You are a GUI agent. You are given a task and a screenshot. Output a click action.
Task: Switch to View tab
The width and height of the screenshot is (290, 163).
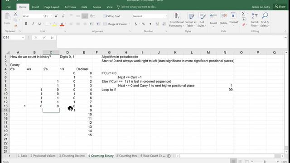(x=110, y=7)
